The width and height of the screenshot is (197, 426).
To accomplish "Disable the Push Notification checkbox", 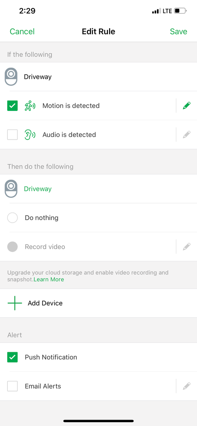I will coord(12,357).
